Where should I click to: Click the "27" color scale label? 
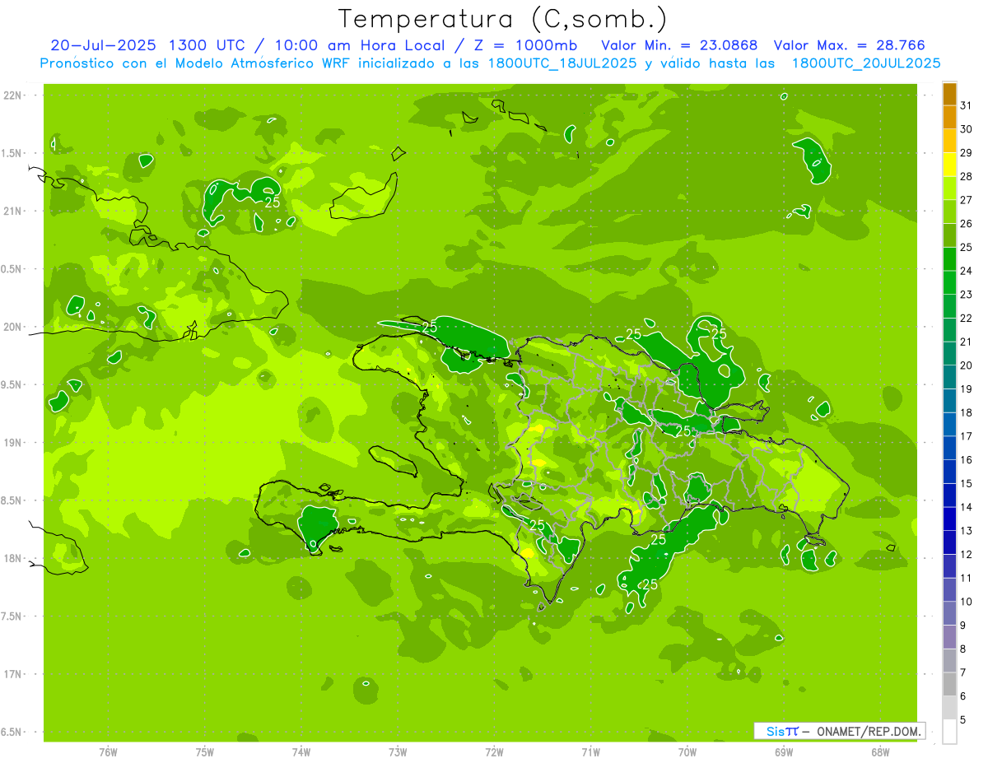pos(967,200)
